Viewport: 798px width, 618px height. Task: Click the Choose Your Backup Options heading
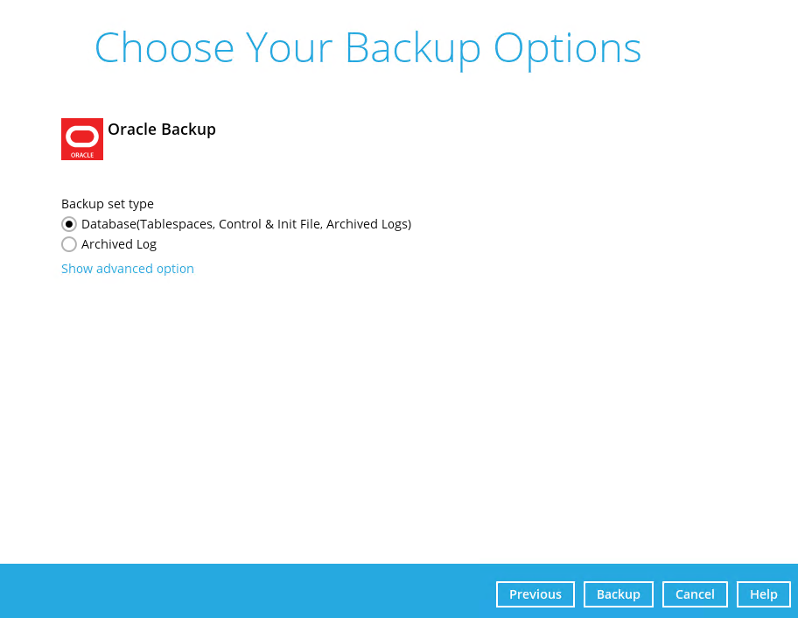click(x=367, y=48)
